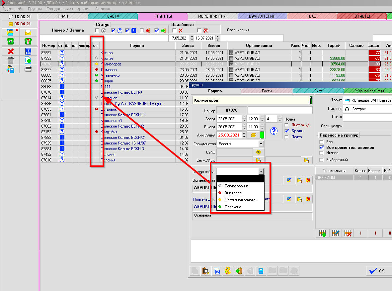Open the blue FAQ help icon

[x=28, y=51]
